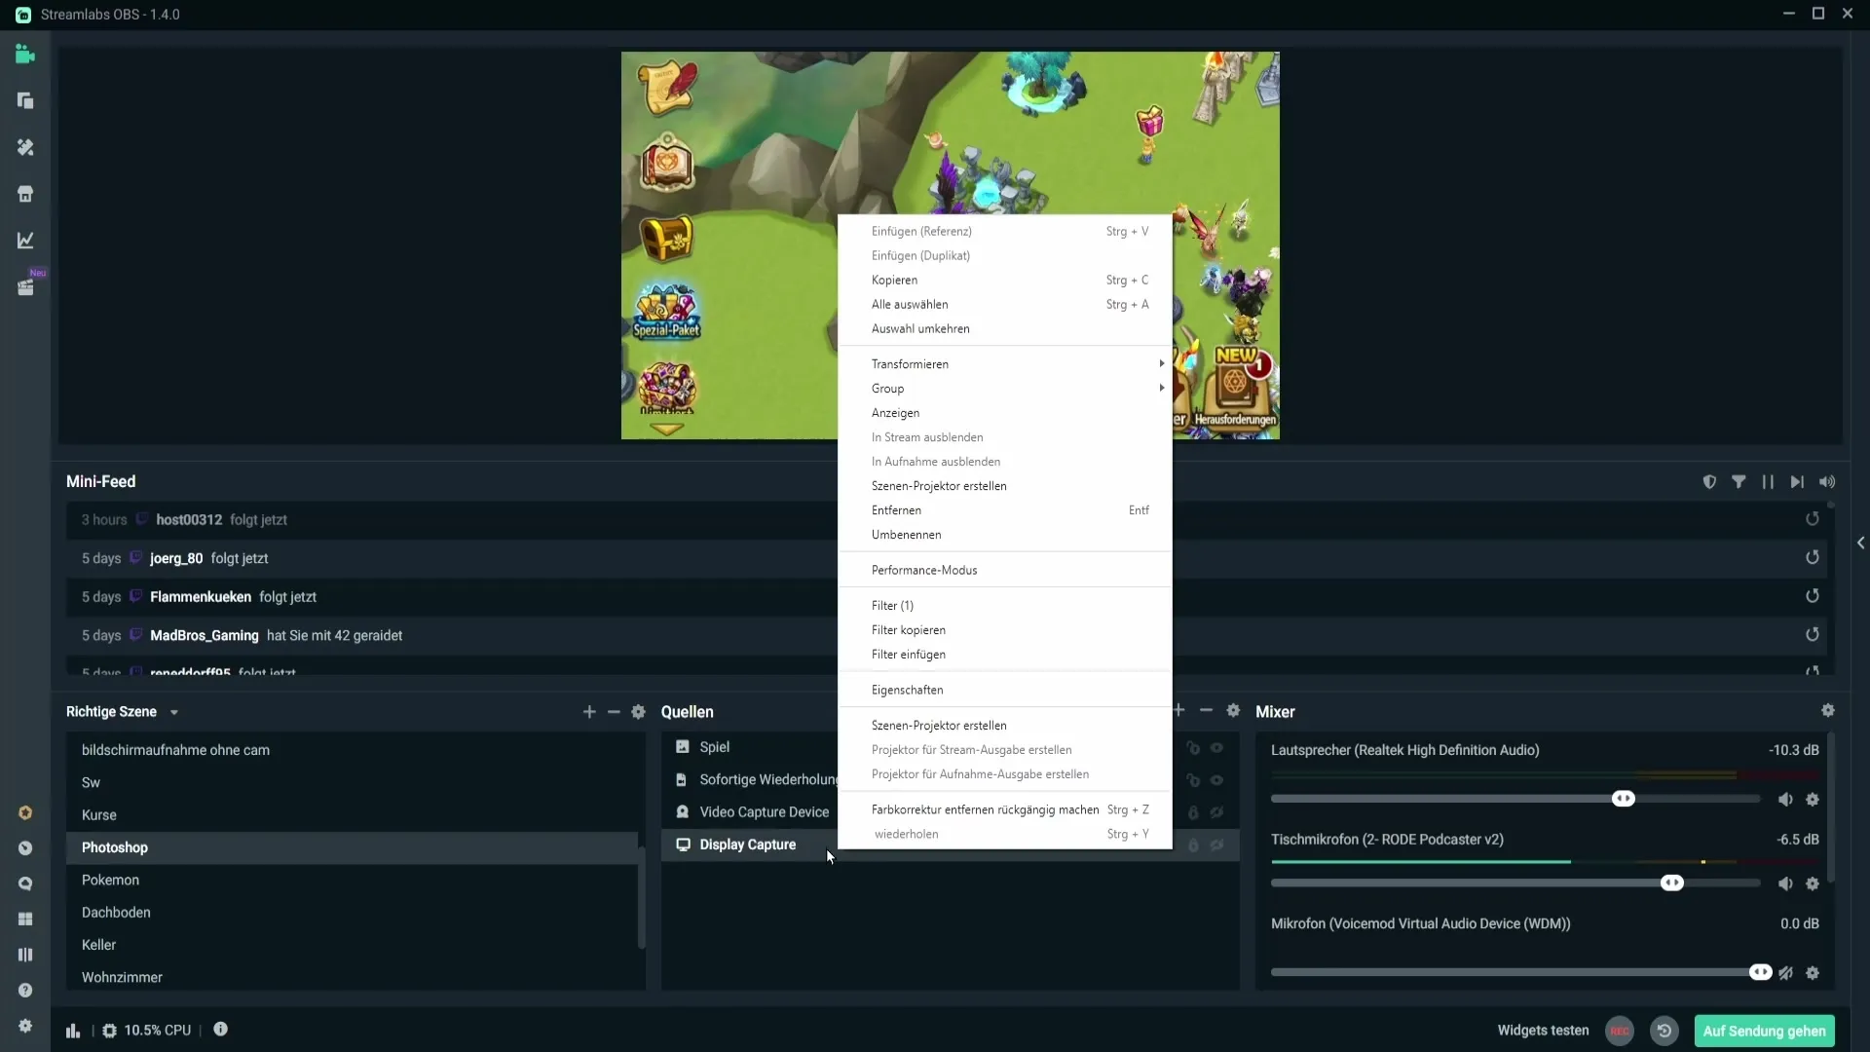Click the Studio mode columns icon in sidebar
This screenshot has width=1870, height=1052.
point(25,955)
